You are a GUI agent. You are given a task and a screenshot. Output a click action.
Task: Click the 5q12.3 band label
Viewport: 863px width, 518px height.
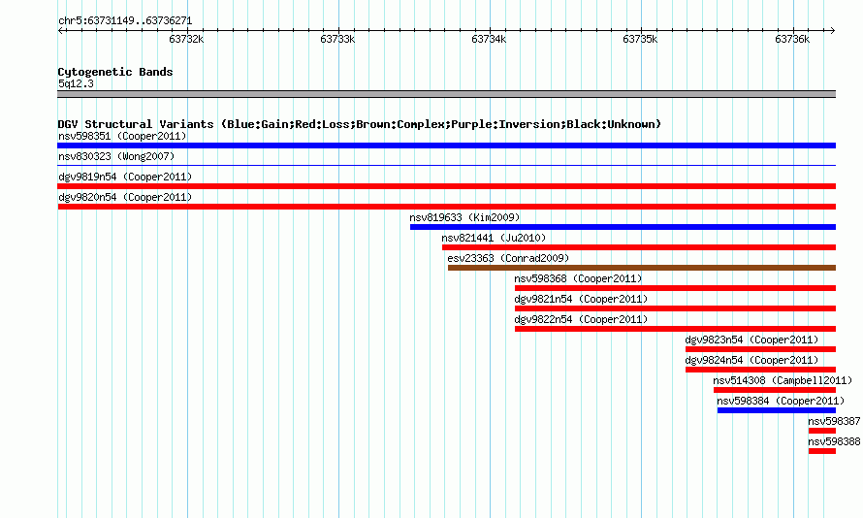point(76,83)
